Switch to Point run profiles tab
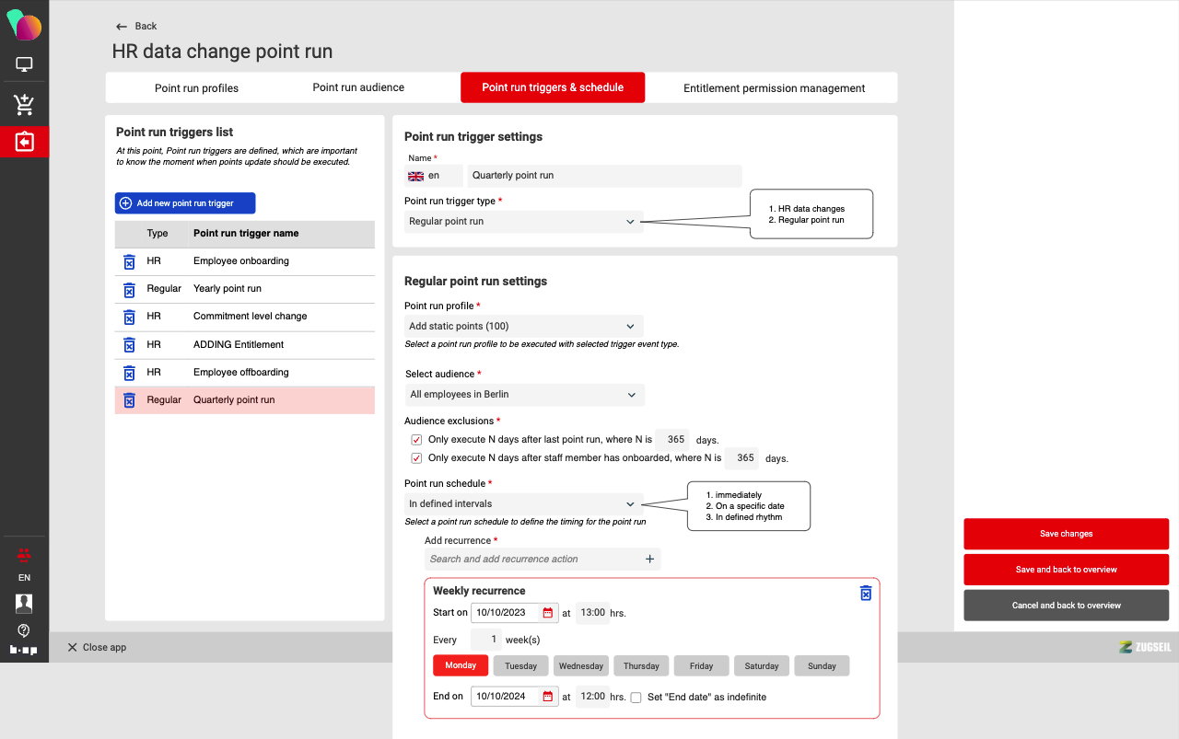Screen dimensions: 1179x739 pos(196,88)
